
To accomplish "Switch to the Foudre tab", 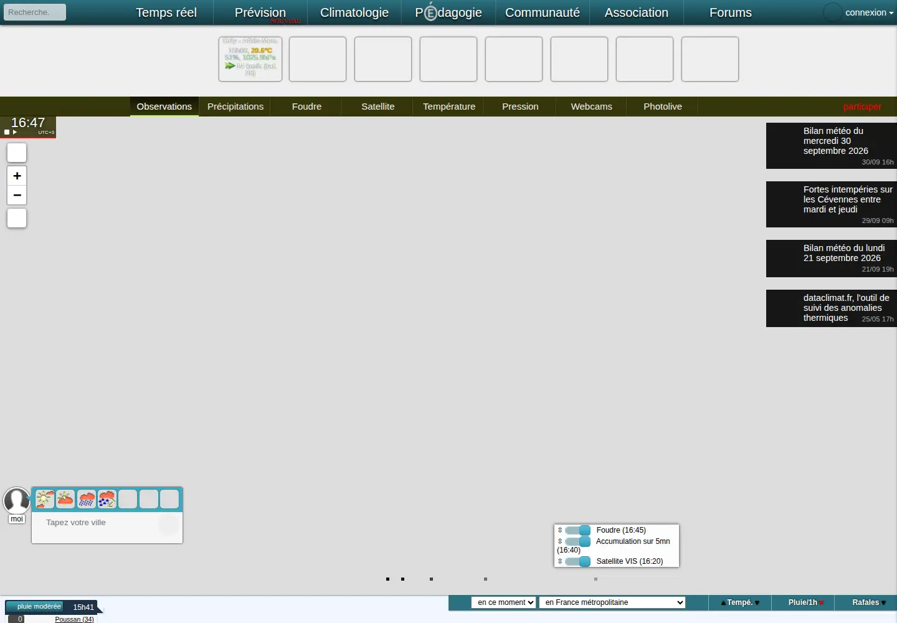I will click(307, 107).
